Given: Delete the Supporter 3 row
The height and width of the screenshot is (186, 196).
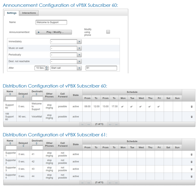Looking at the screenshot, I should click(192, 169).
